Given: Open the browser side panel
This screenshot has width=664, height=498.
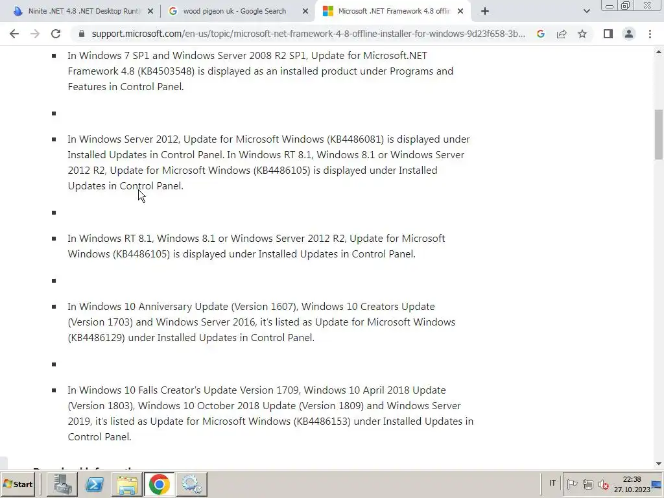Looking at the screenshot, I should click(x=608, y=34).
